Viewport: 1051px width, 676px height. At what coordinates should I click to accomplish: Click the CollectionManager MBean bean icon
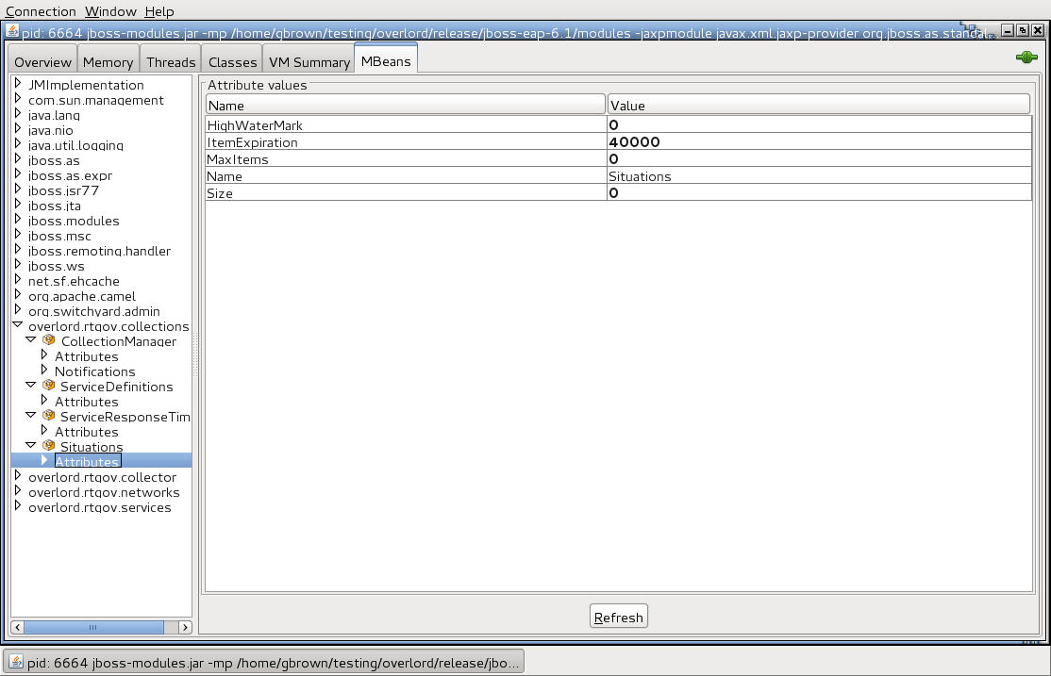coord(49,340)
